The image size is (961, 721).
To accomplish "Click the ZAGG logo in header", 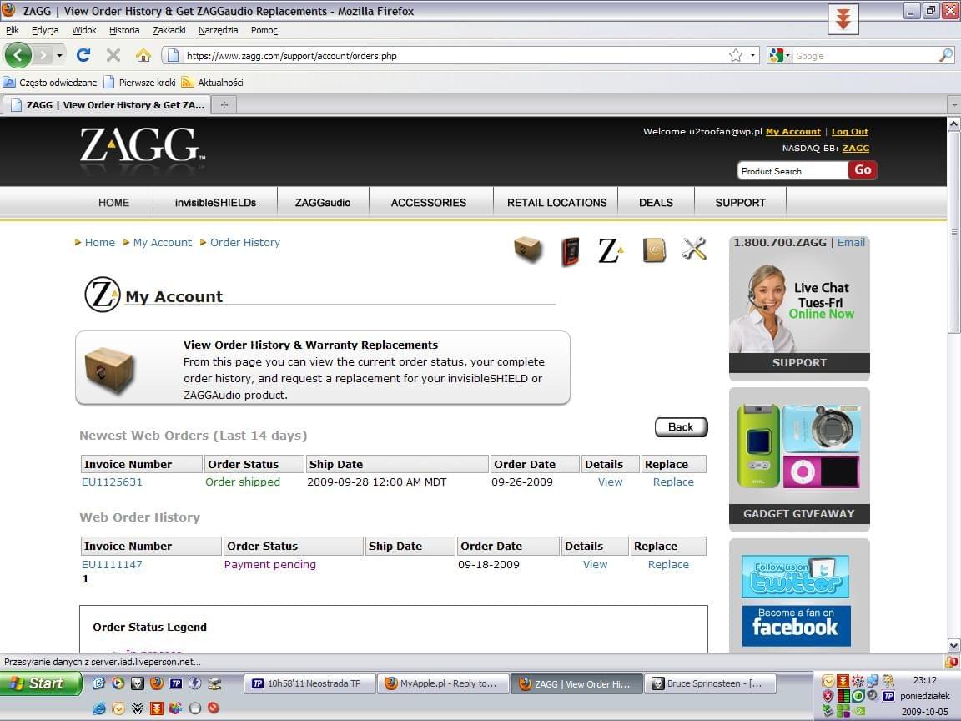I will coord(142,144).
